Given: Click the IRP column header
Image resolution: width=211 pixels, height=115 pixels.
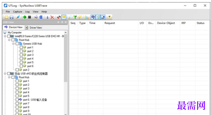Looking at the screenshot, I should (187, 23).
